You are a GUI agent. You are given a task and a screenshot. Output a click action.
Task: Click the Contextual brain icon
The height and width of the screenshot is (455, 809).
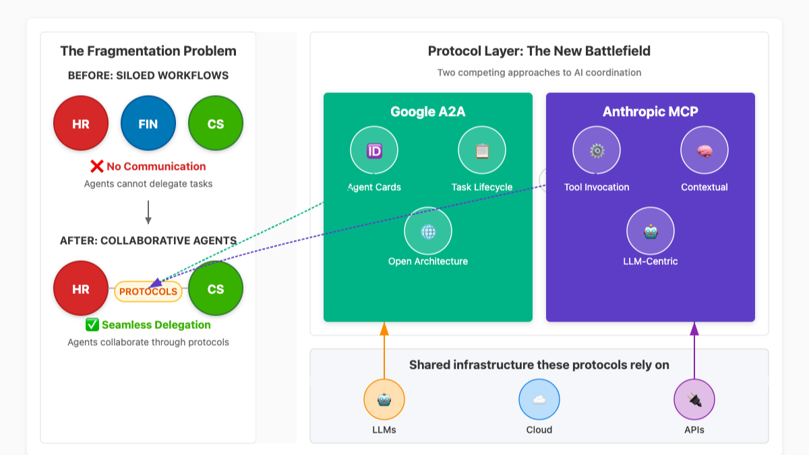[x=705, y=150]
